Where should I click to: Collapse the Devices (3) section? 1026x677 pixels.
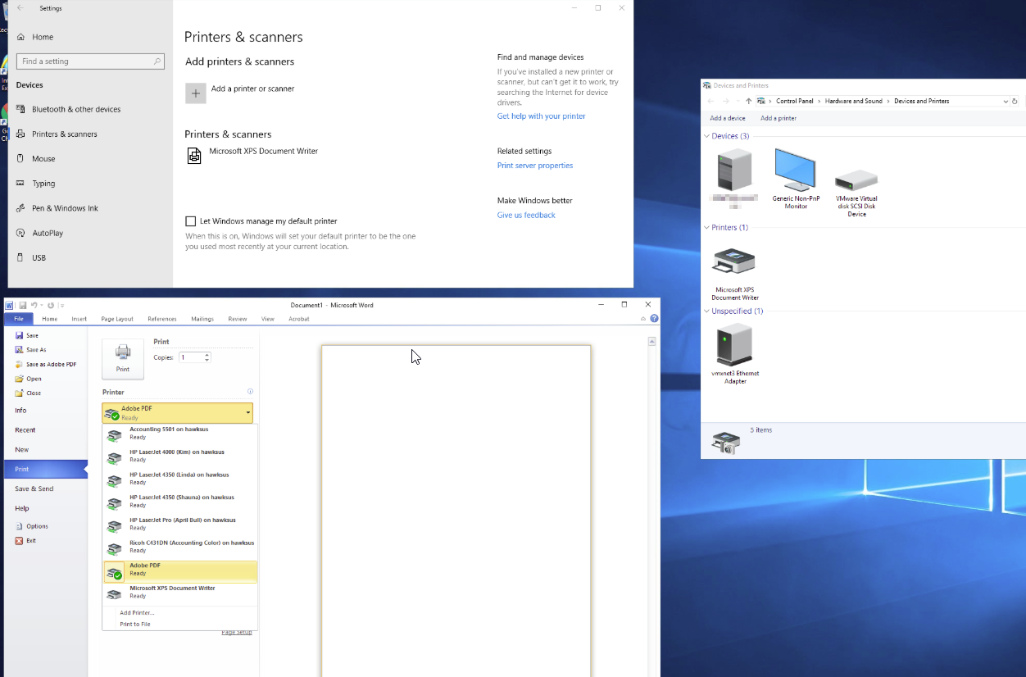click(x=706, y=136)
